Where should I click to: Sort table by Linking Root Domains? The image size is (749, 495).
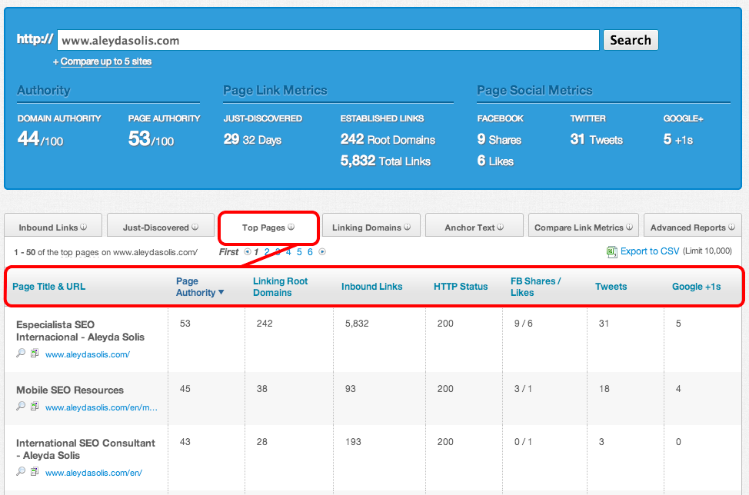click(x=280, y=287)
